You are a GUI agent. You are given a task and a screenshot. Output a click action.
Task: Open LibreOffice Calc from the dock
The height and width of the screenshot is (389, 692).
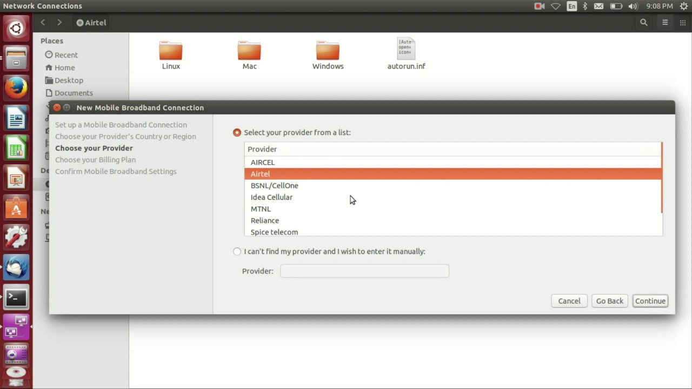pos(16,147)
